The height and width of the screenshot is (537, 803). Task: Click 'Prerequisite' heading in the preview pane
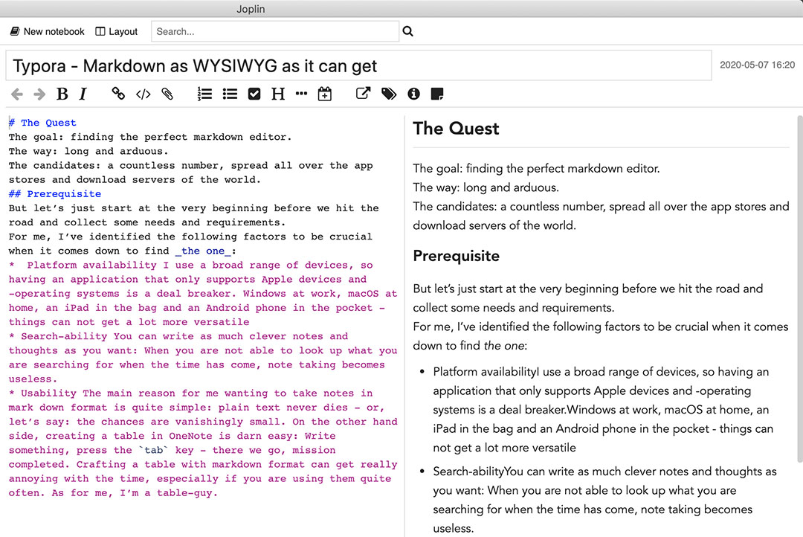pos(456,256)
